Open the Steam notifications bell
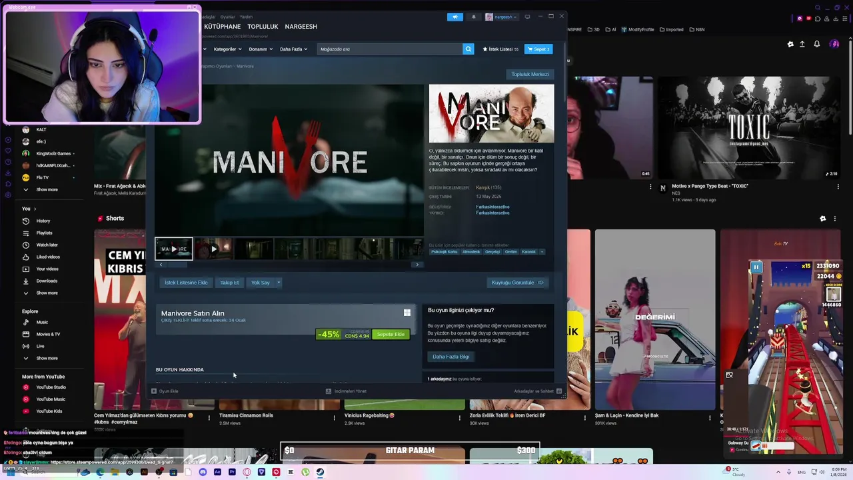Viewport: 853px width, 480px height. pos(474,17)
